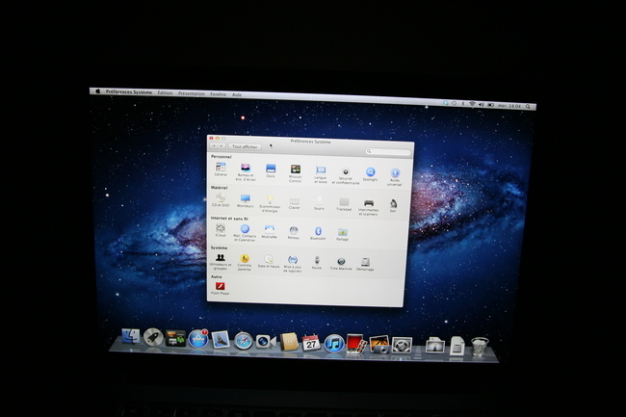Open the CD et DVD pane
This screenshot has width=626, height=417.
[221, 200]
